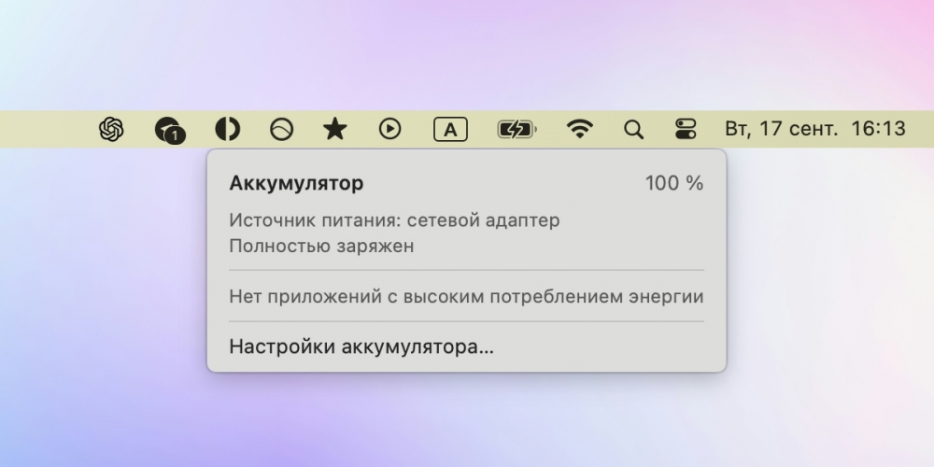Viewport: 934px width, 467px height.
Task: Open the Control Center icon
Action: pyautogui.click(x=686, y=129)
